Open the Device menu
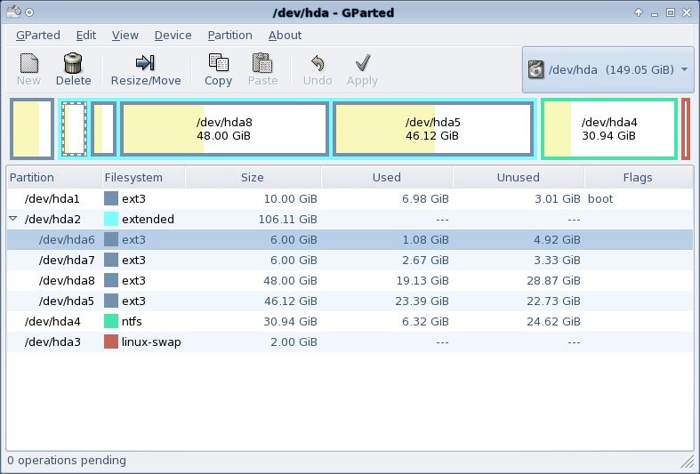Screen dimensions: 700x474 click(x=173, y=36)
